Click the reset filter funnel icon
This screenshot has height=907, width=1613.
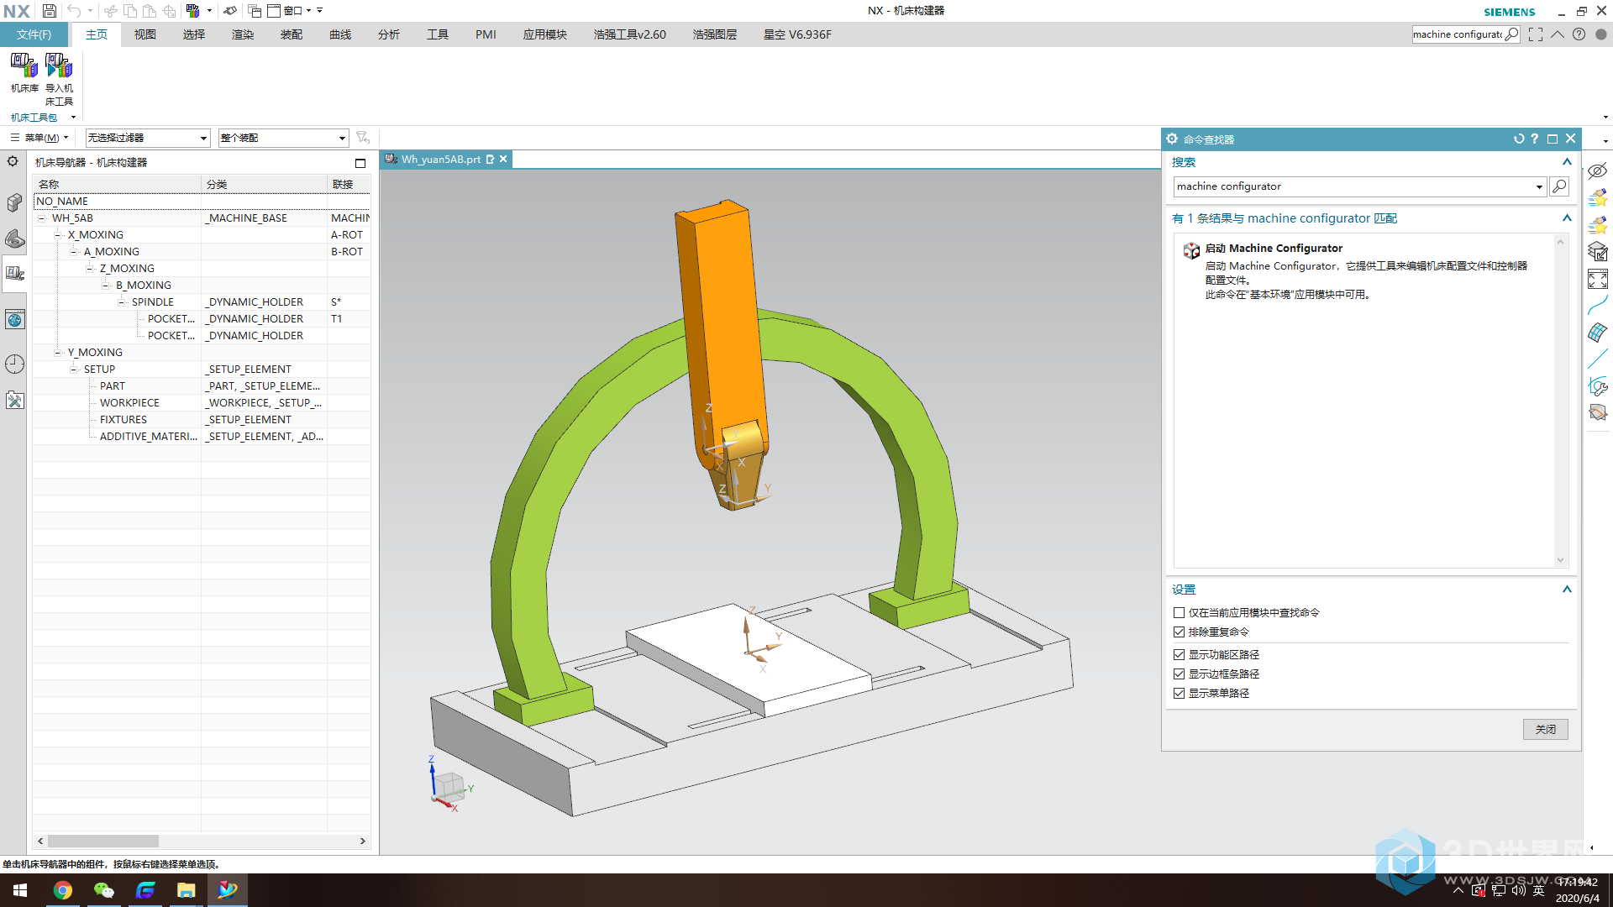[363, 137]
